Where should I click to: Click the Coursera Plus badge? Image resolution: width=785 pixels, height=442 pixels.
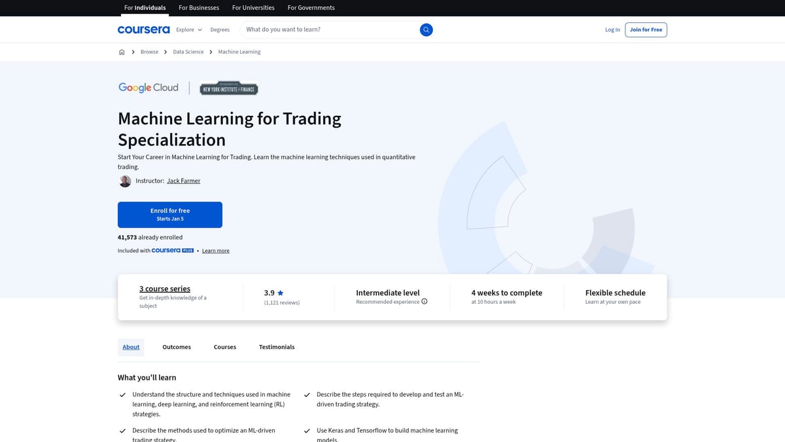[x=173, y=251]
